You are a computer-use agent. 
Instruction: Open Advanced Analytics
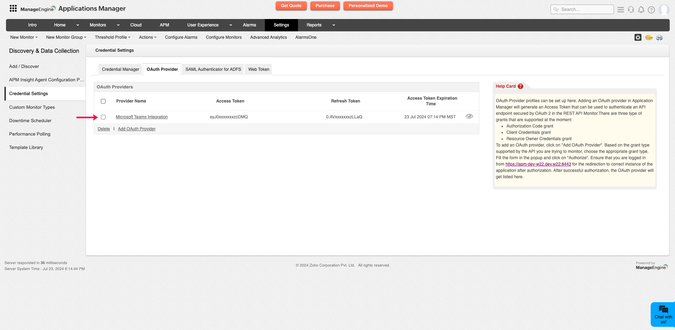click(269, 37)
